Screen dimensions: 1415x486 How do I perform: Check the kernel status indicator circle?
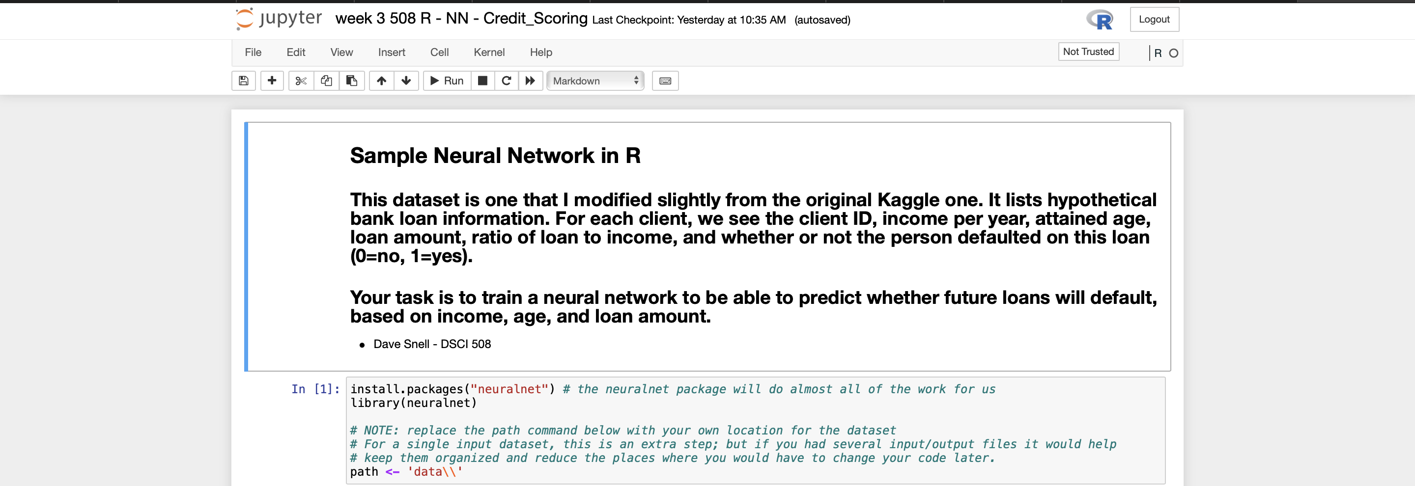[x=1173, y=53]
